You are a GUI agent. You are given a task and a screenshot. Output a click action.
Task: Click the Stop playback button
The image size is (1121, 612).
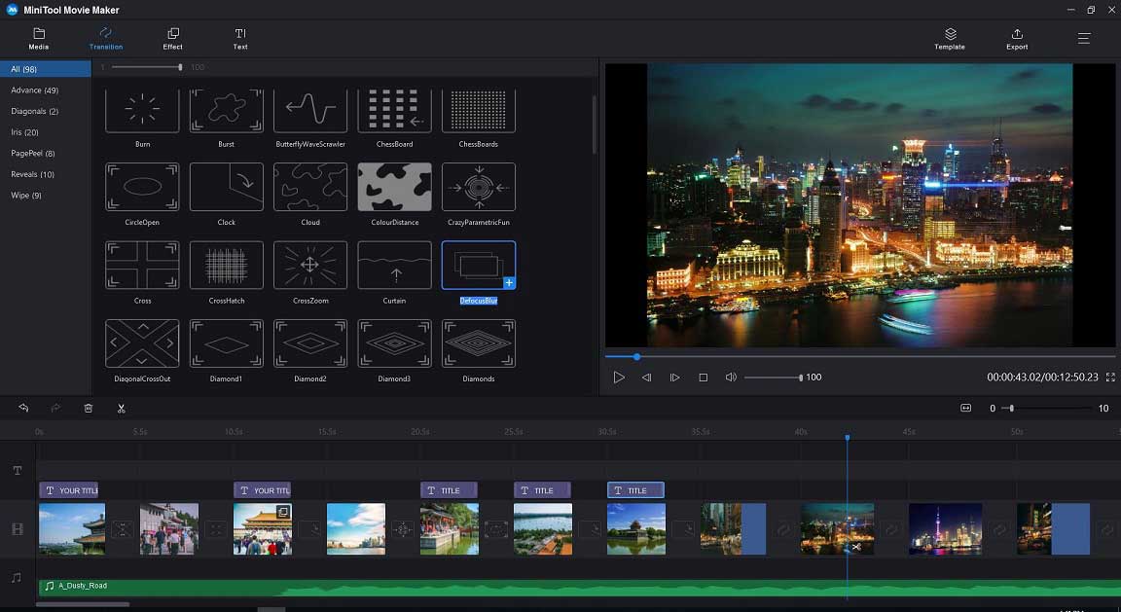[703, 377]
